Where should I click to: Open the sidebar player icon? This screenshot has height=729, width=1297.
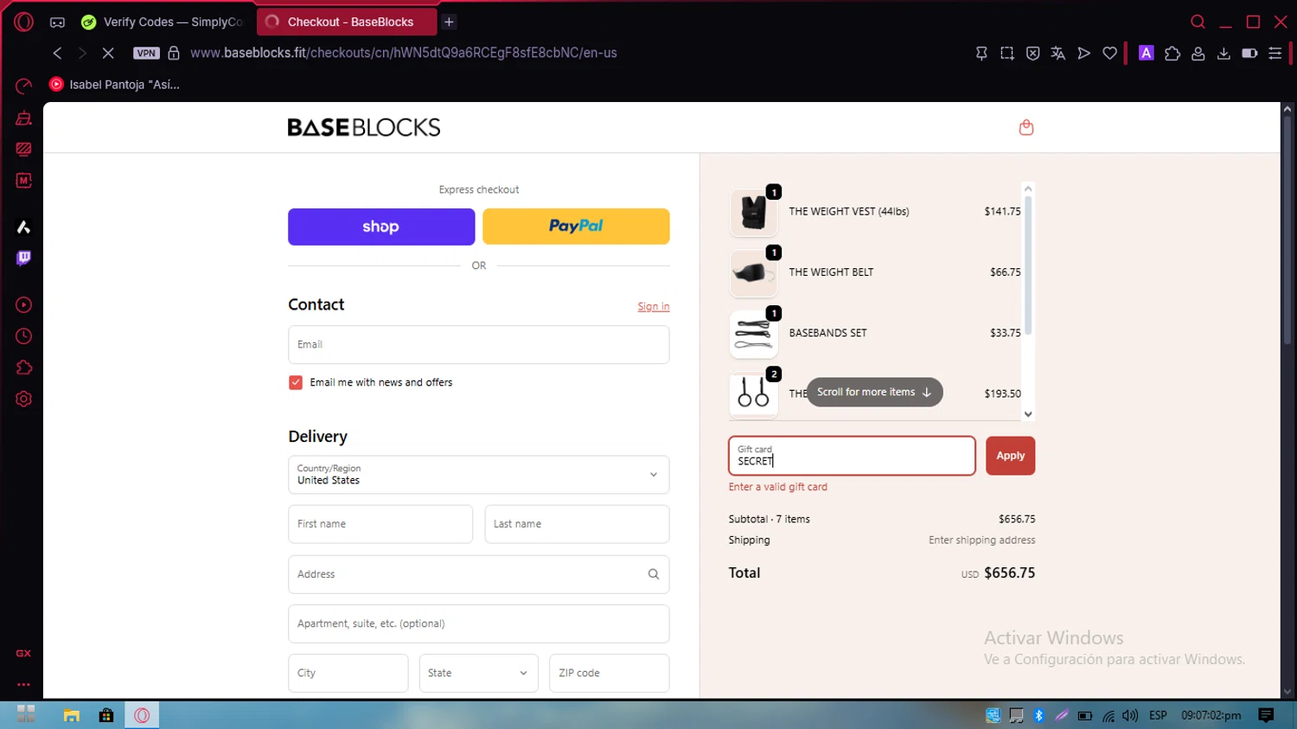pyautogui.click(x=23, y=305)
